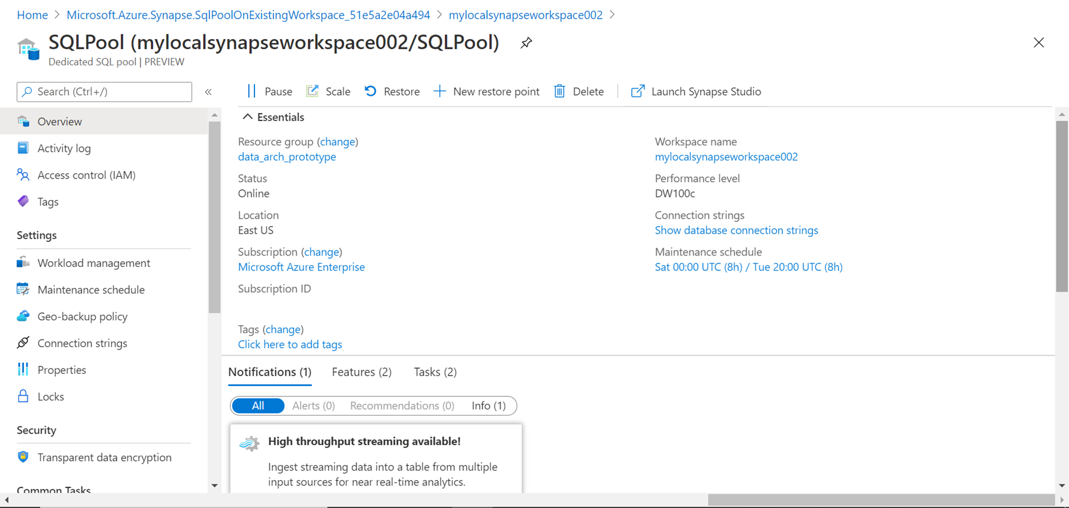Click the Locks padlock icon
Image resolution: width=1069 pixels, height=508 pixels.
pos(23,396)
